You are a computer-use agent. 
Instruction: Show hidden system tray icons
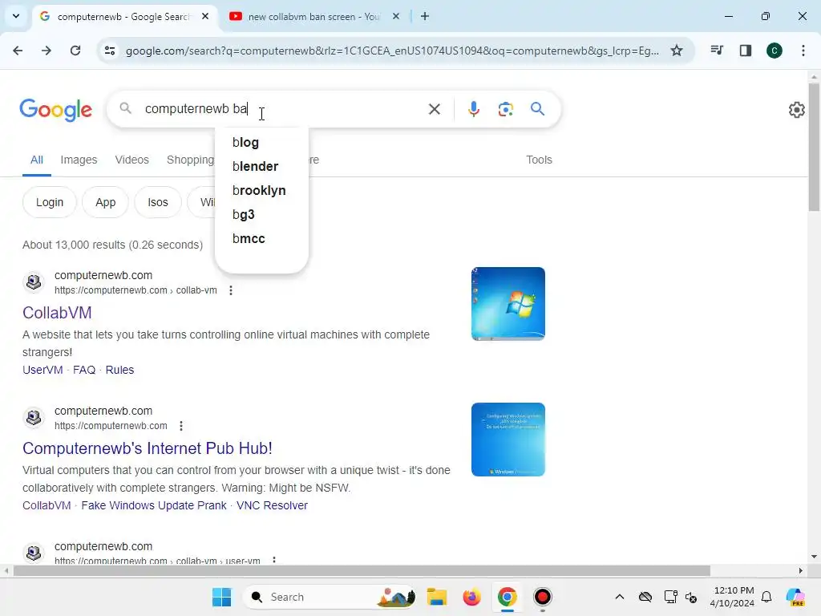point(620,597)
